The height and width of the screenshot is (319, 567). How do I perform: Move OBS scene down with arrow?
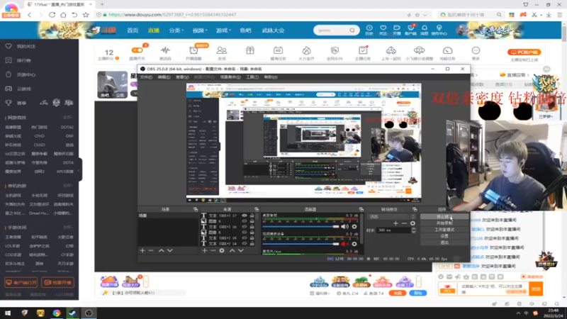tap(169, 250)
